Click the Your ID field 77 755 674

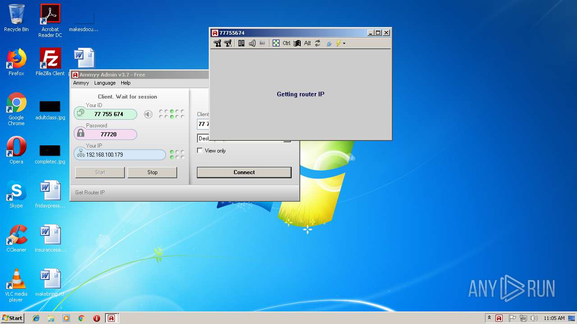pos(105,114)
